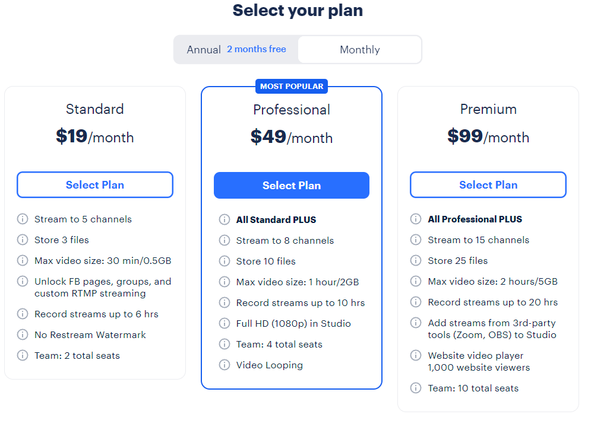Click info icon beside 'Video Looping'
This screenshot has height=427, width=591.
coord(225,365)
